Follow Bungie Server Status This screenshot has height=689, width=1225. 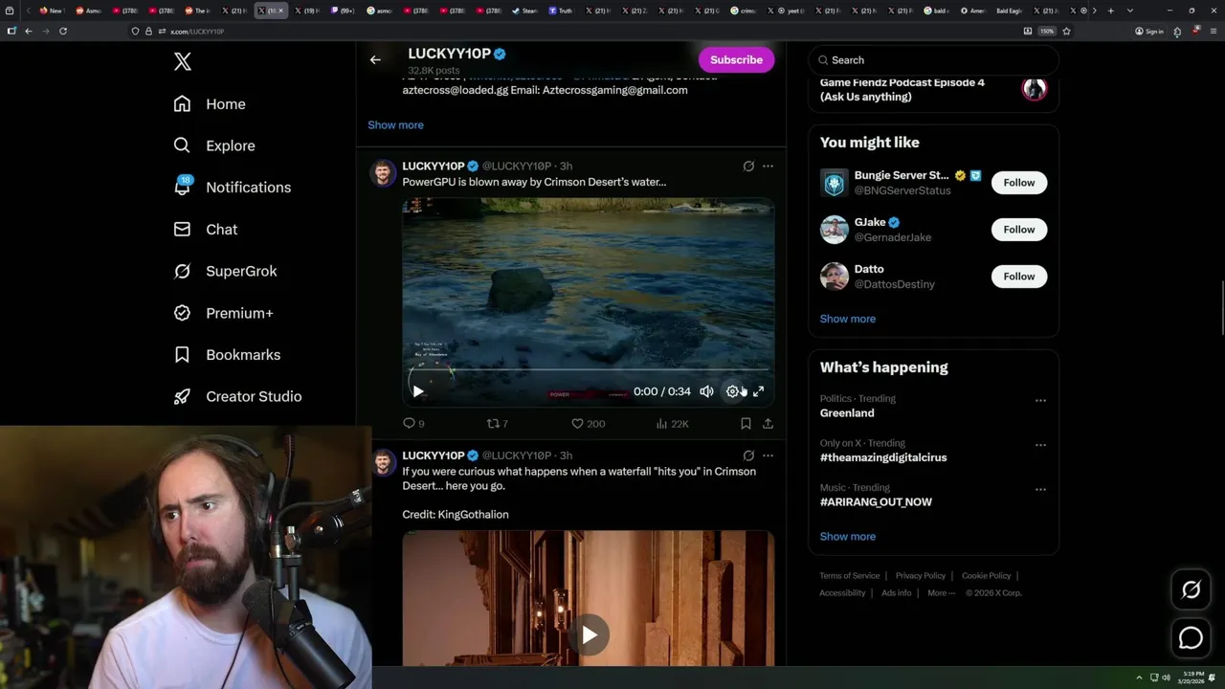point(1019,183)
